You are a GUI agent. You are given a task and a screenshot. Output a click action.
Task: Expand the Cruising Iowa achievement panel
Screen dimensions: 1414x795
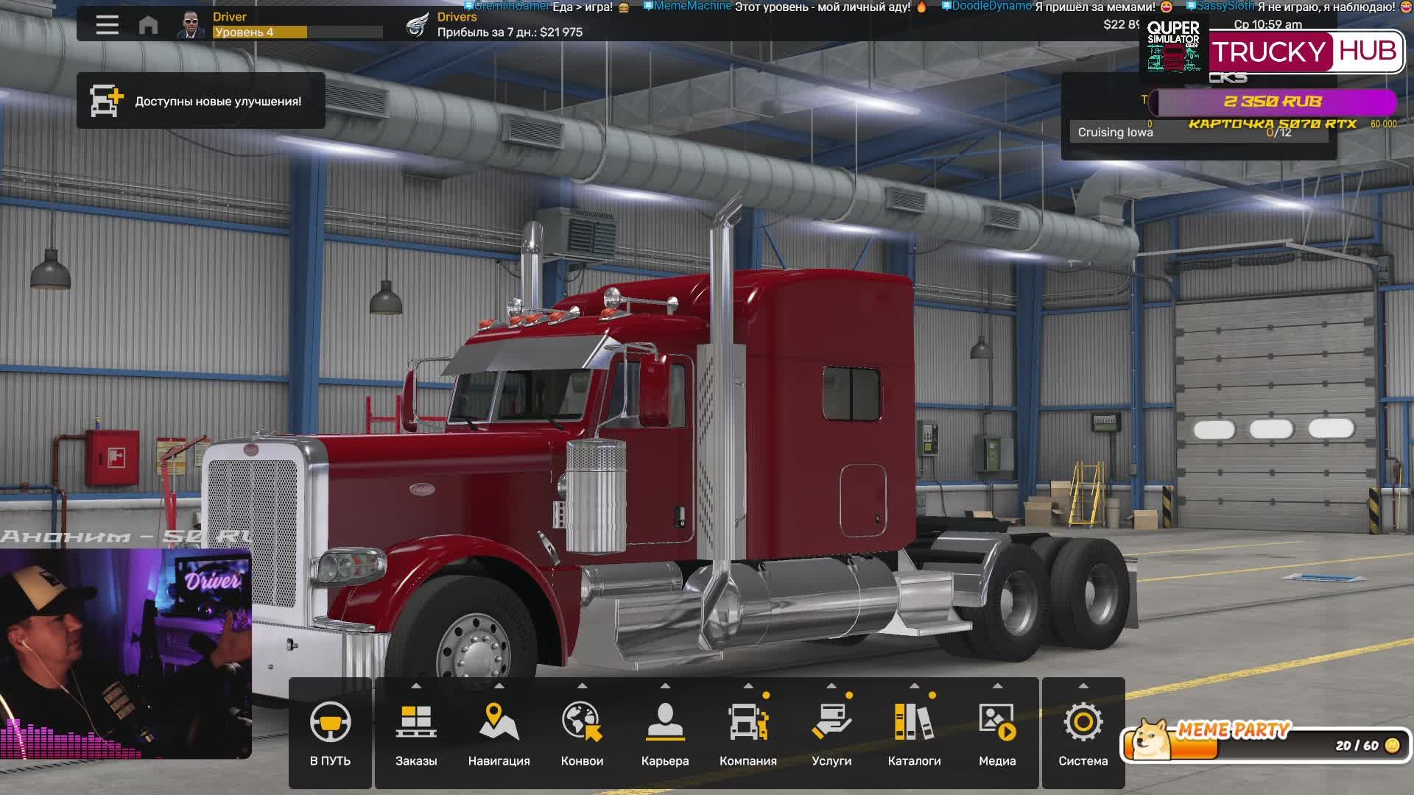1186,132
